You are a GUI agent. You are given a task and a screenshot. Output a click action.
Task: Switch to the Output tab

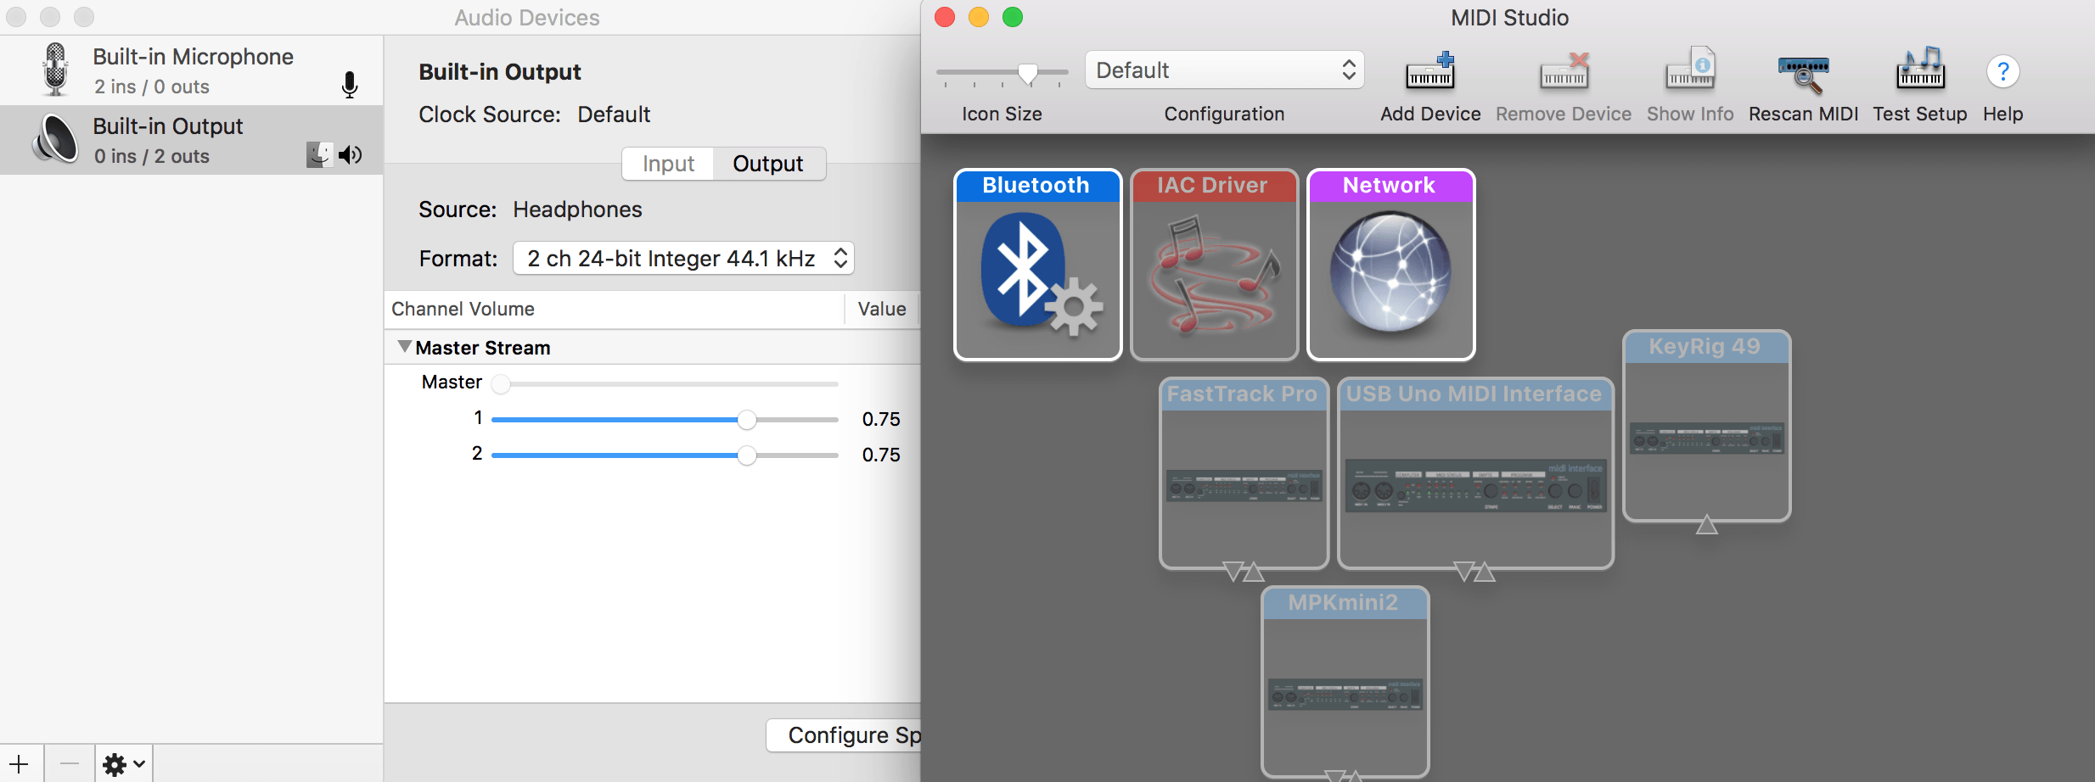(x=768, y=164)
